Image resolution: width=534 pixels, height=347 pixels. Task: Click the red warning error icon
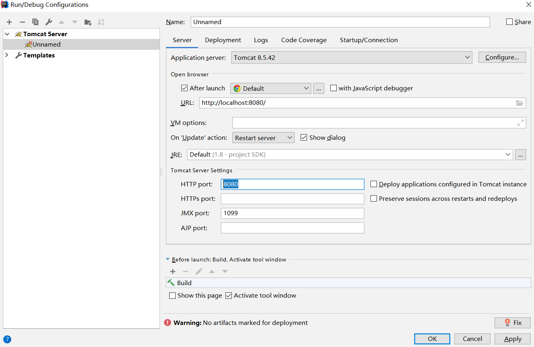point(168,323)
